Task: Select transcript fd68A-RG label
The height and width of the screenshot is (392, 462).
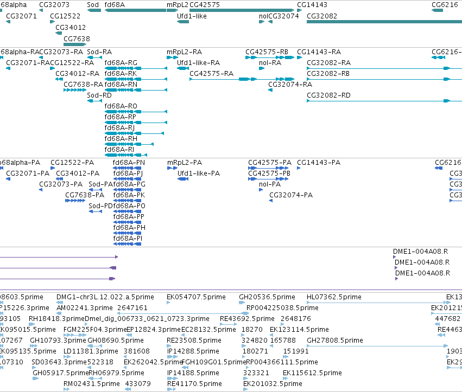Action: pos(121,63)
